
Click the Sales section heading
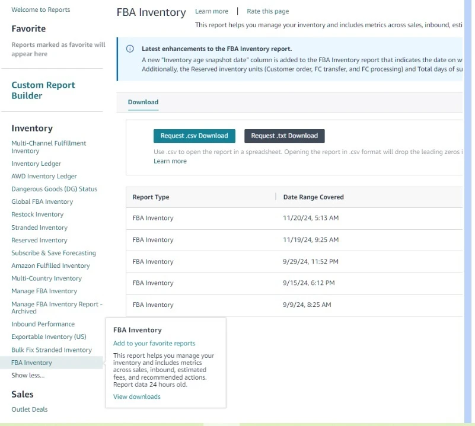pos(23,394)
